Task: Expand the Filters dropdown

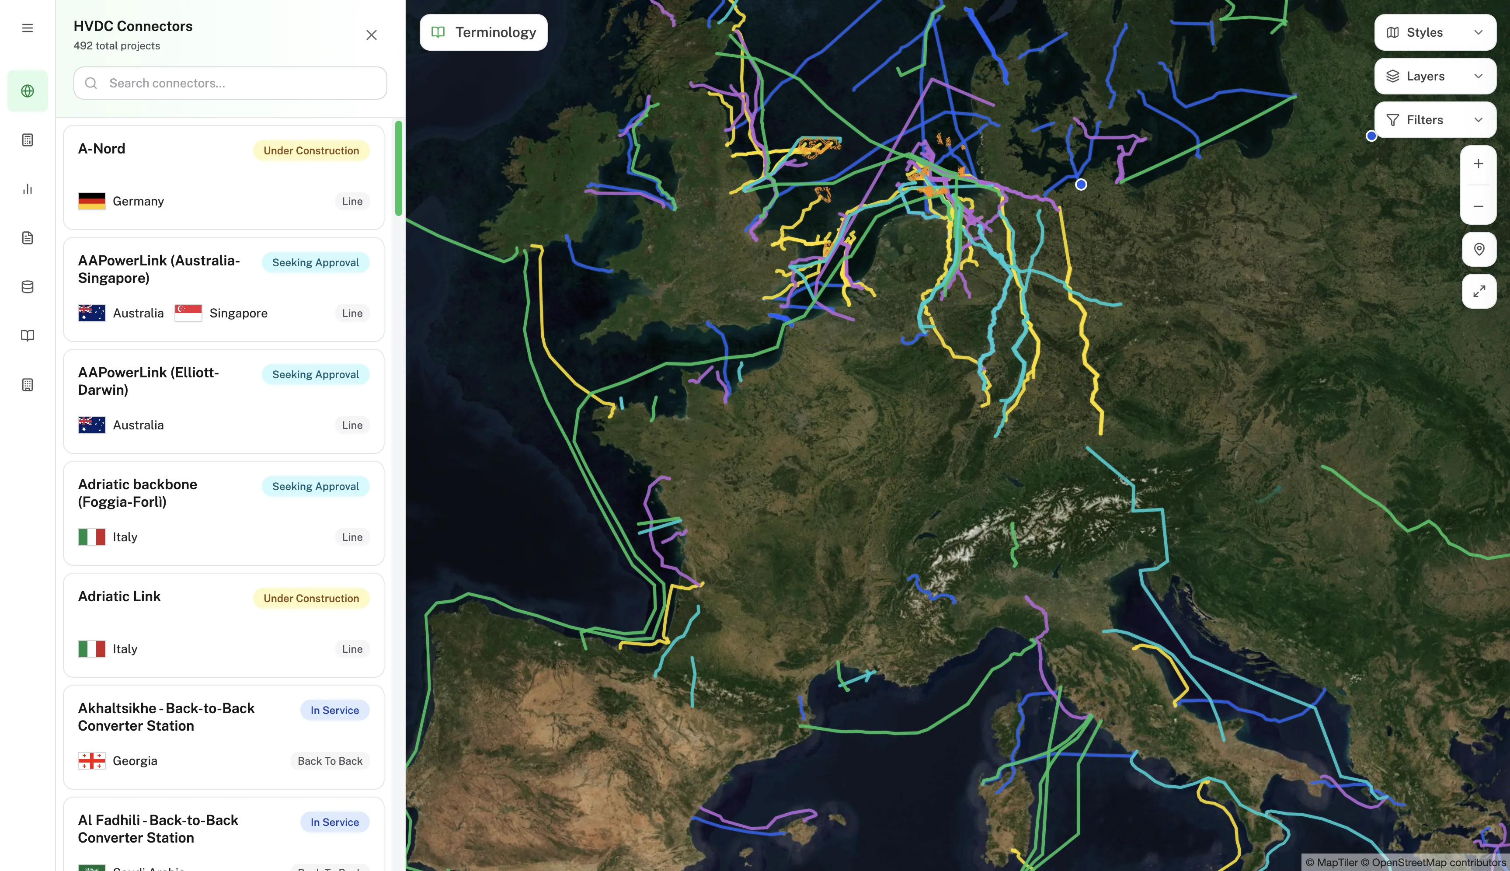Action: (1435, 120)
